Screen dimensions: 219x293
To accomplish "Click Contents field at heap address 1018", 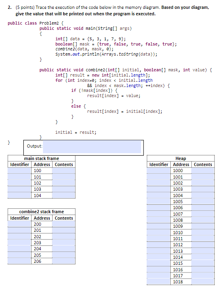I will click(203, 282).
